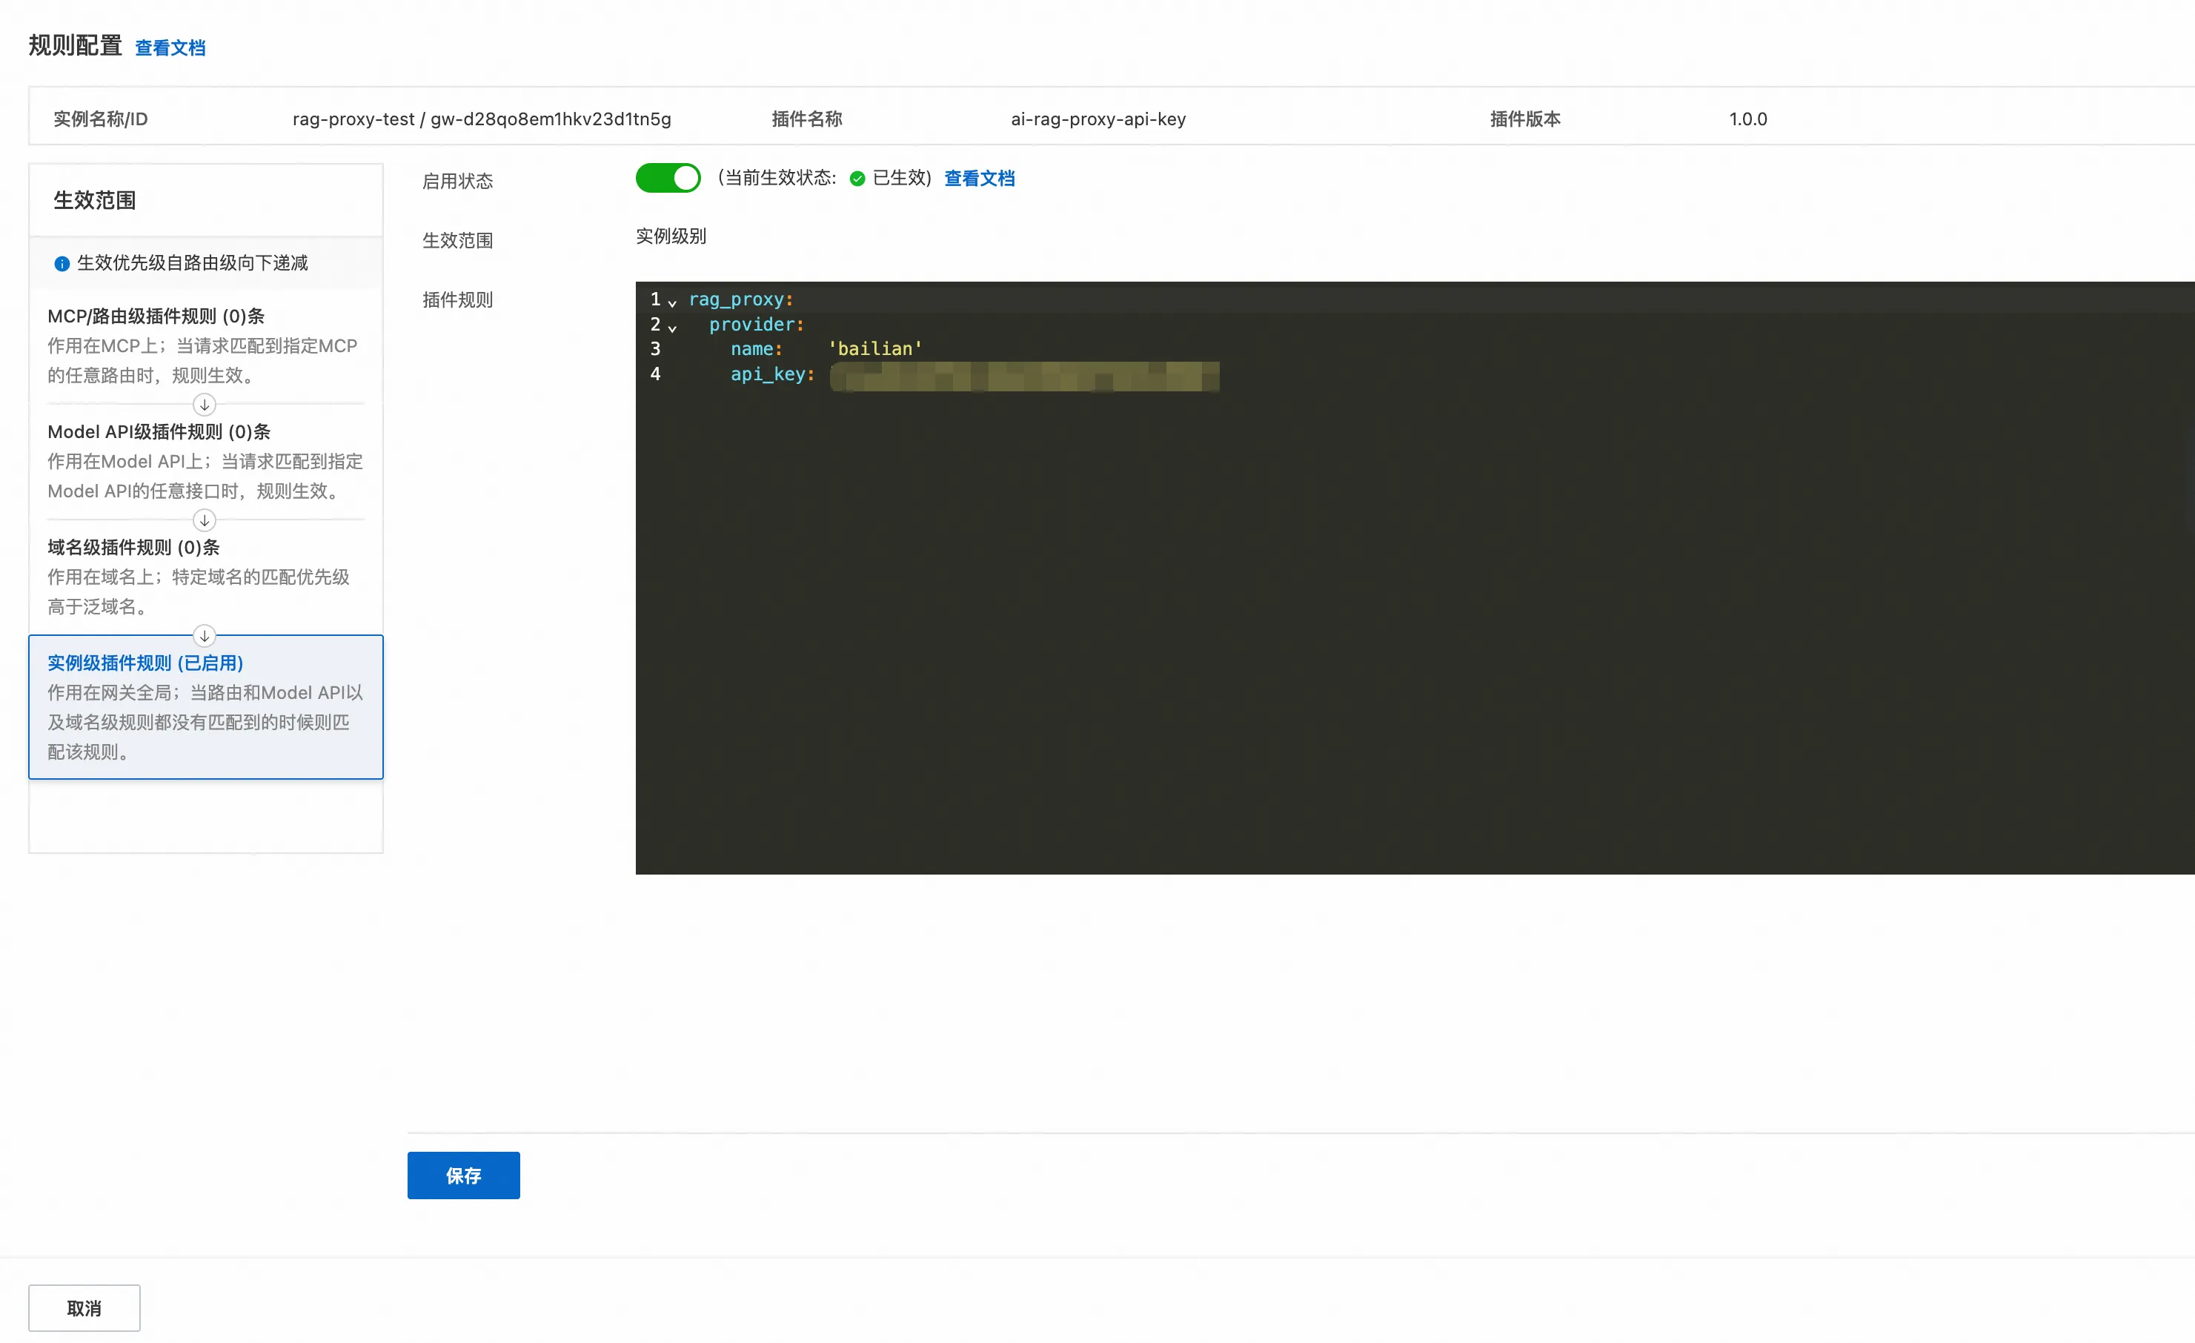This screenshot has height=1343, width=2195.
Task: Open 查看文档 link next to 已生效 status
Action: point(979,178)
